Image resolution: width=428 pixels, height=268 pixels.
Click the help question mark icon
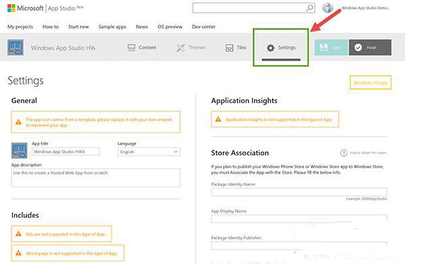click(343, 153)
